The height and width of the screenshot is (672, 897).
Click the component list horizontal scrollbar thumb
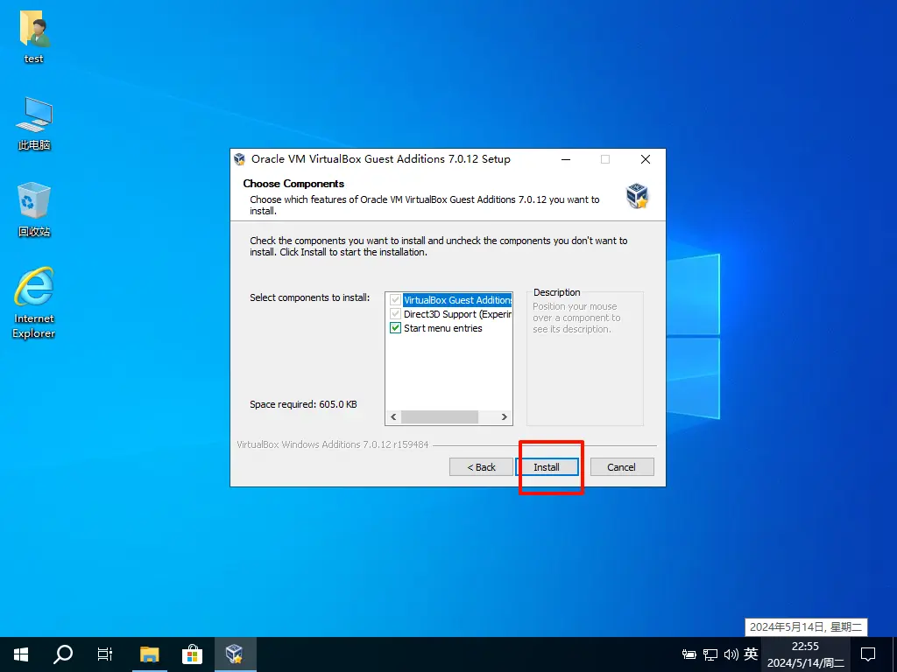(x=440, y=417)
